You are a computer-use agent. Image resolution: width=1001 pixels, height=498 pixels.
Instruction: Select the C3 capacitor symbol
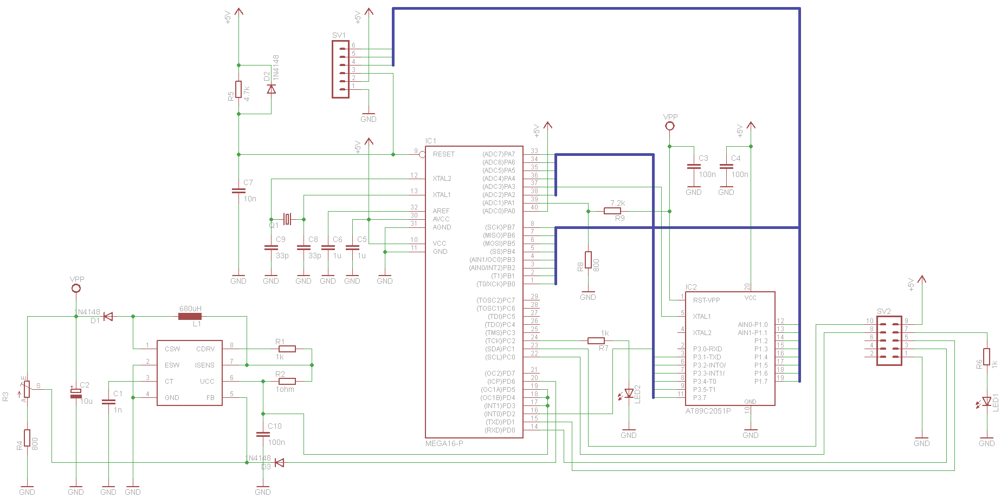point(694,166)
